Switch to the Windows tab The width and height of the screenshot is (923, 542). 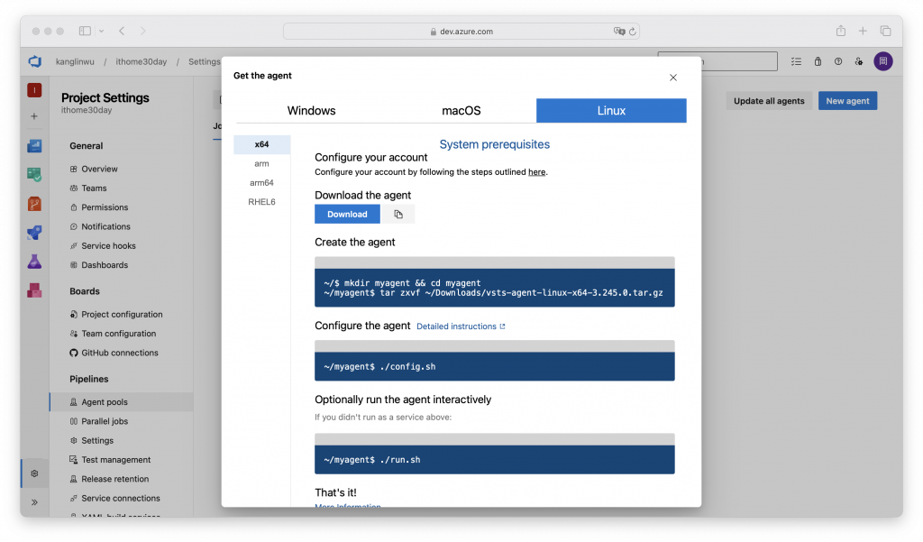coord(311,111)
